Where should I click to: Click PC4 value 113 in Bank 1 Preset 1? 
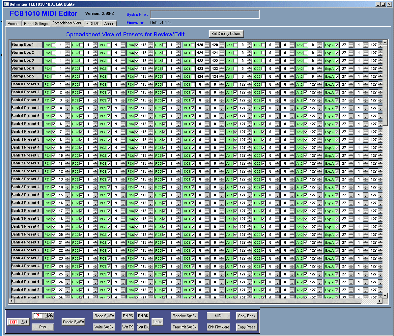point(144,124)
